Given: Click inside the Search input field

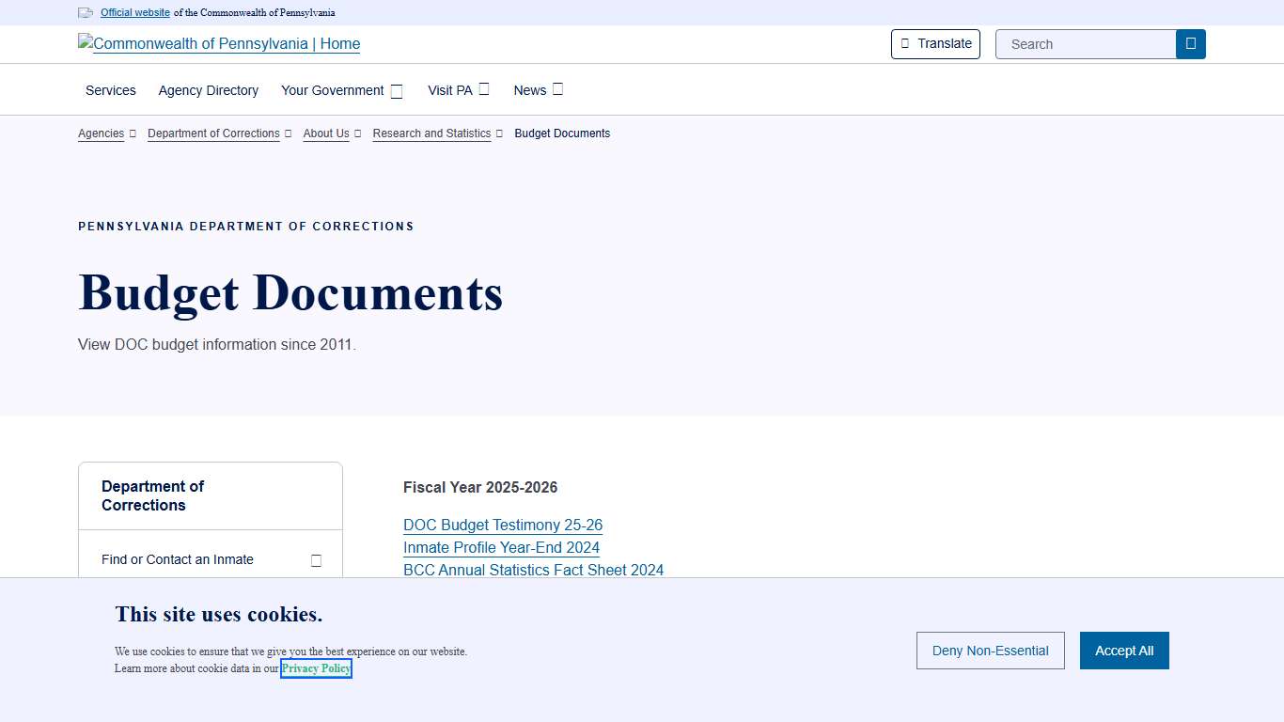Looking at the screenshot, I should pos(1081,43).
